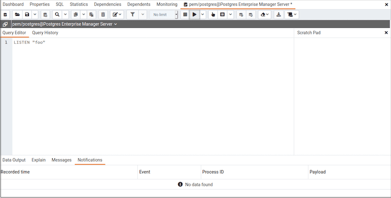This screenshot has width=391, height=198.
Task: Click the Paste icon in toolbar
Action: tap(91, 15)
